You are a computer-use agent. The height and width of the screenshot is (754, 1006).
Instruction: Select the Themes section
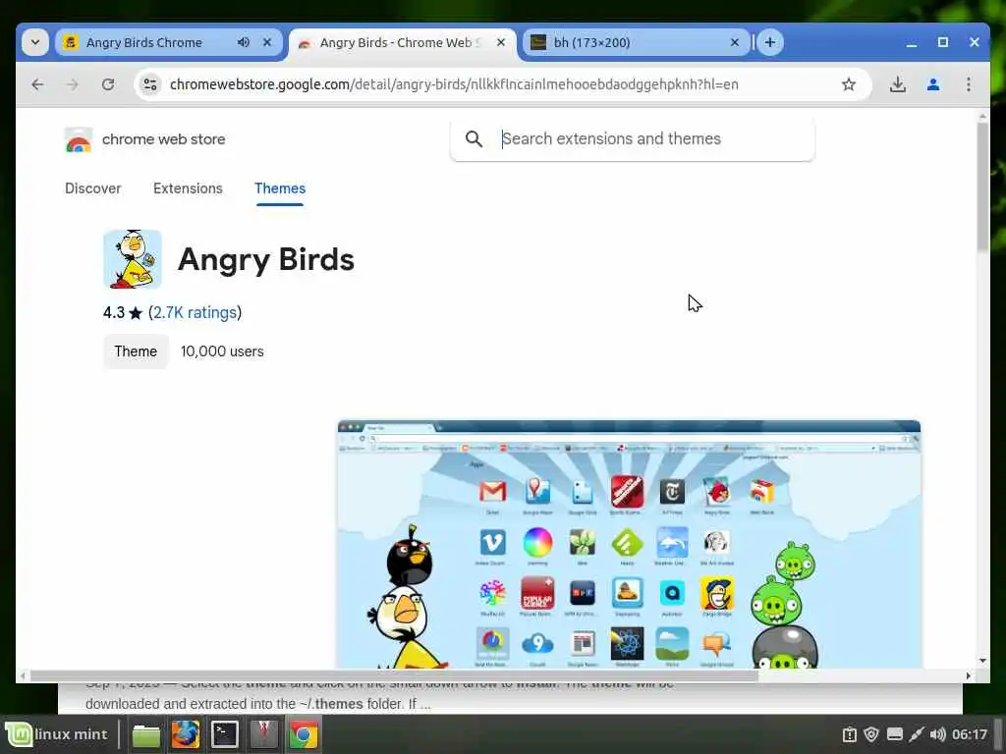[280, 188]
